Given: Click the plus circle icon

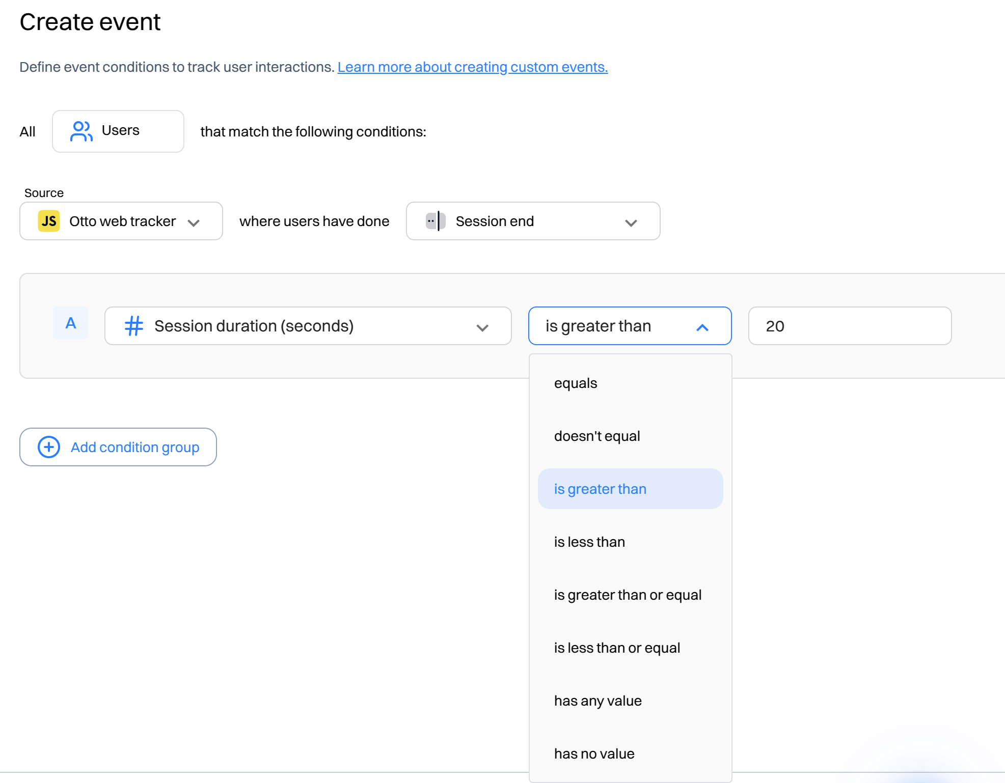Looking at the screenshot, I should tap(49, 447).
